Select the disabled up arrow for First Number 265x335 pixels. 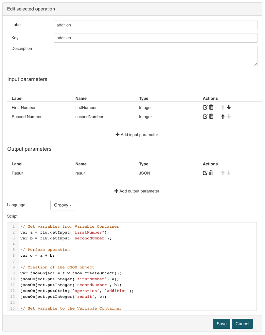click(222, 107)
